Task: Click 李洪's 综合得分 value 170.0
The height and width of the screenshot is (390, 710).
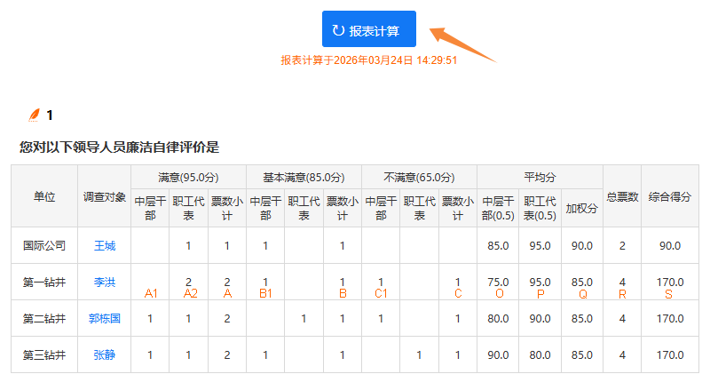Action: click(670, 283)
